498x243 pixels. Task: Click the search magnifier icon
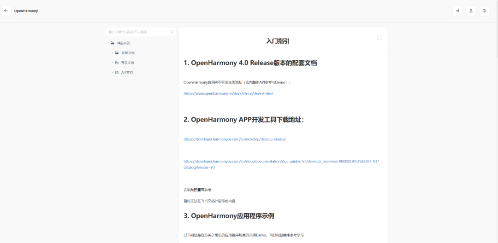(172, 32)
